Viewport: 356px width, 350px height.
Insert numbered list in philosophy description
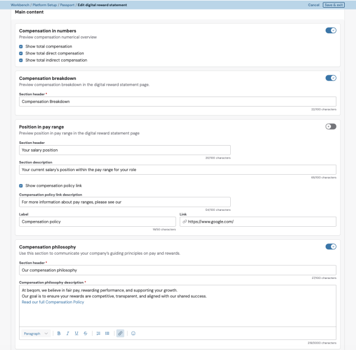tap(98, 333)
